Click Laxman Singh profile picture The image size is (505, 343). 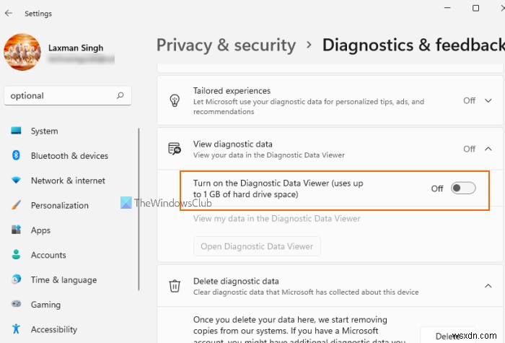point(22,53)
